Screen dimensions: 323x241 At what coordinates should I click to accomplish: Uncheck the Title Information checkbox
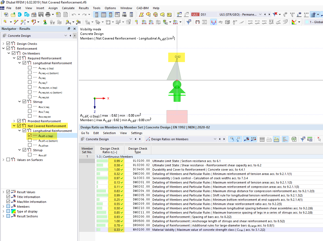8,197
